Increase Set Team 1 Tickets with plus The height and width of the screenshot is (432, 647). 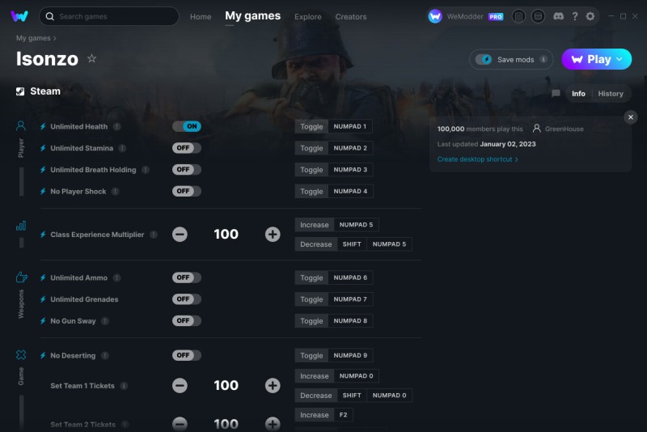[x=273, y=385]
